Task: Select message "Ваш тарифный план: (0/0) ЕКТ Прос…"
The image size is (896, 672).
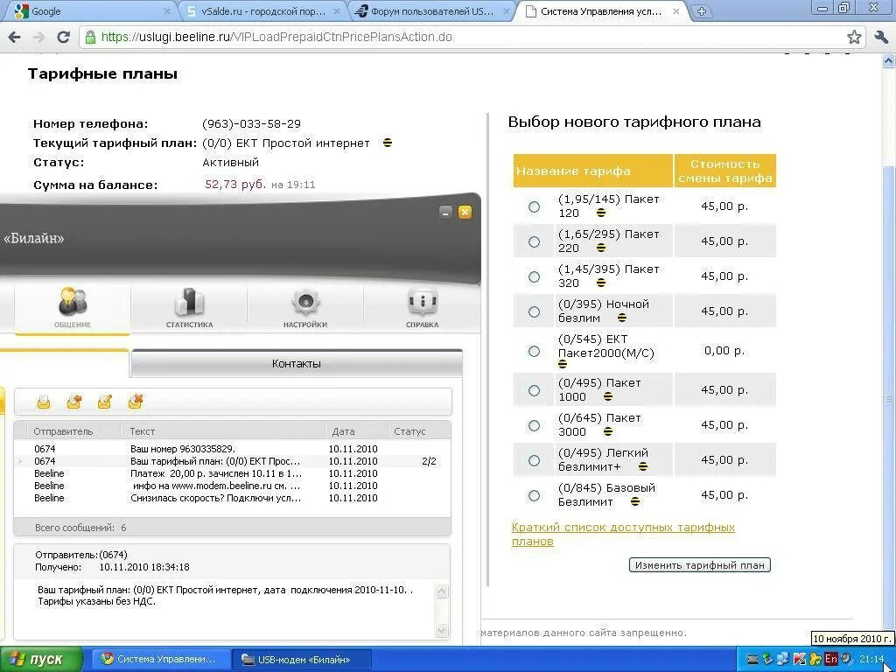Action: point(232,461)
